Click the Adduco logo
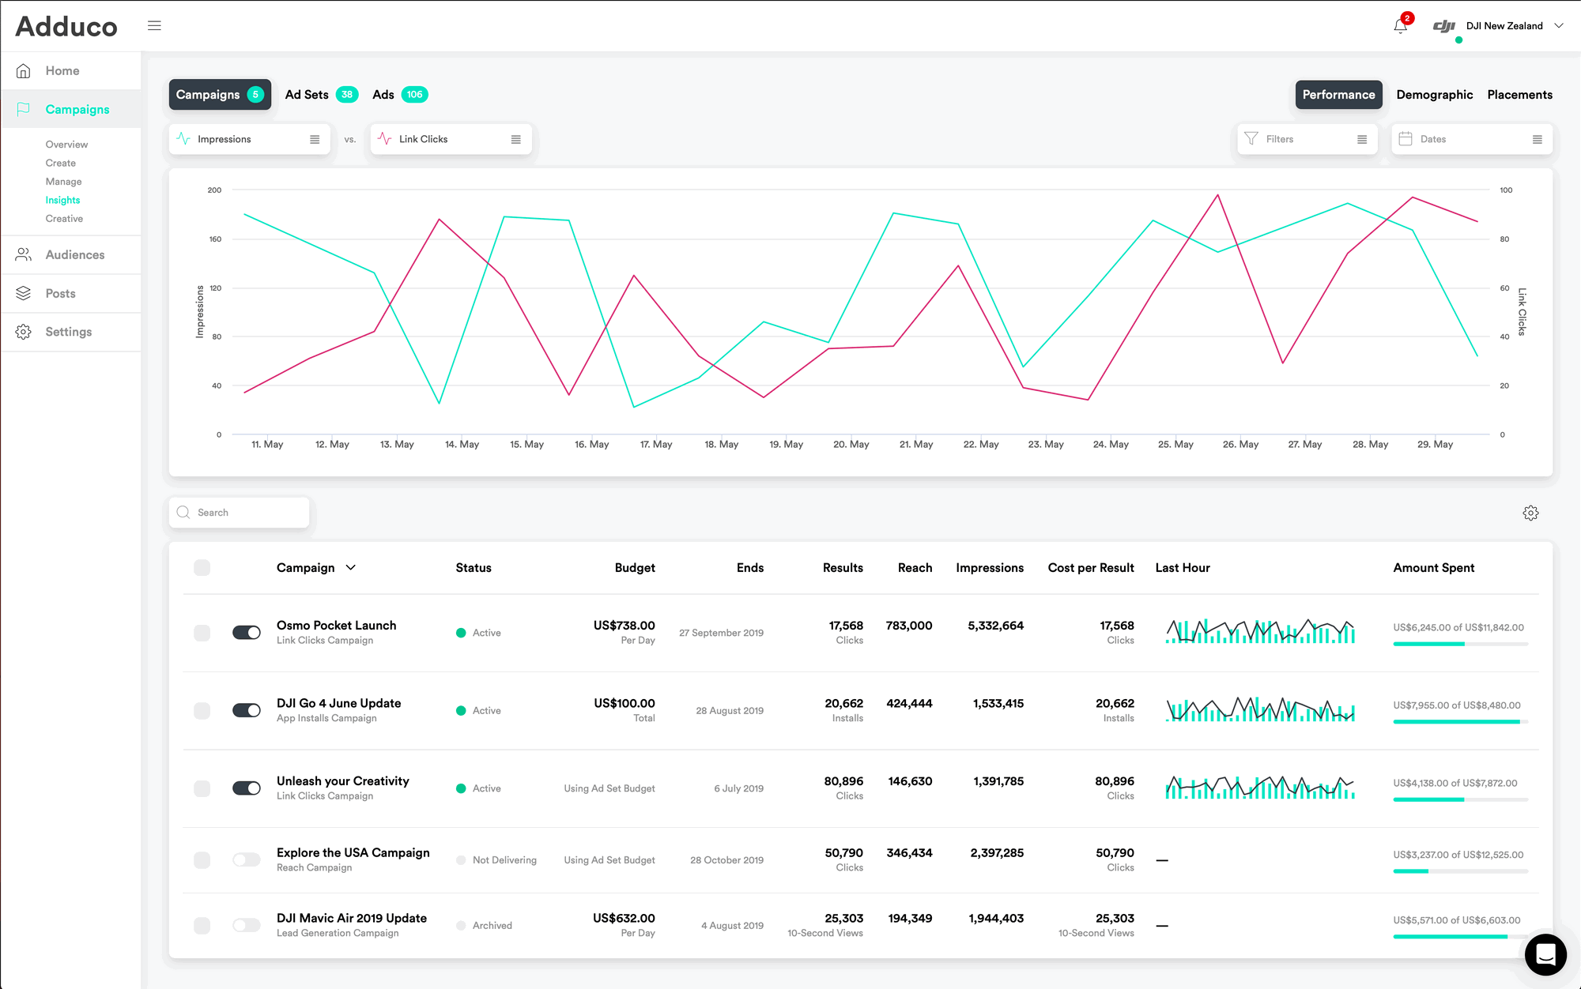 [x=66, y=26]
